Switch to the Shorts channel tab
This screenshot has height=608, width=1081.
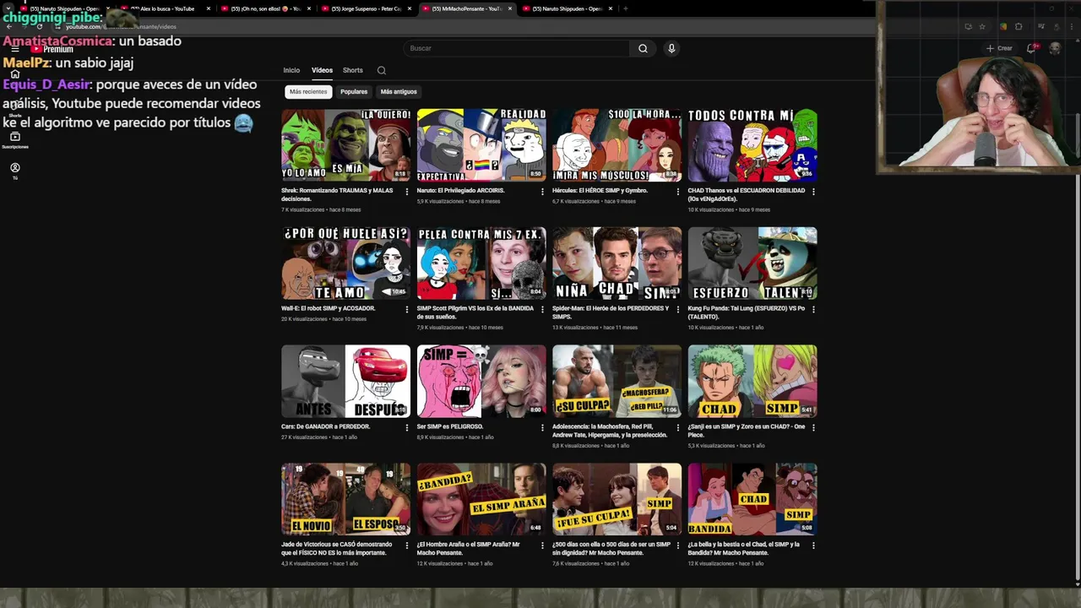pos(353,70)
